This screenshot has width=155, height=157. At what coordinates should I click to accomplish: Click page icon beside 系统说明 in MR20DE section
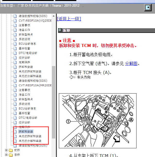pos(15,104)
